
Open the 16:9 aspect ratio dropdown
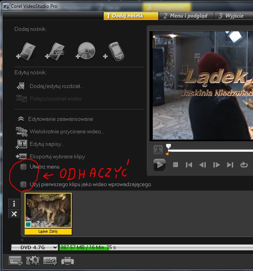(x=50, y=260)
